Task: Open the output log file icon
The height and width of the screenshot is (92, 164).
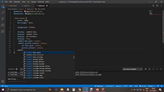Action: (x=153, y=69)
